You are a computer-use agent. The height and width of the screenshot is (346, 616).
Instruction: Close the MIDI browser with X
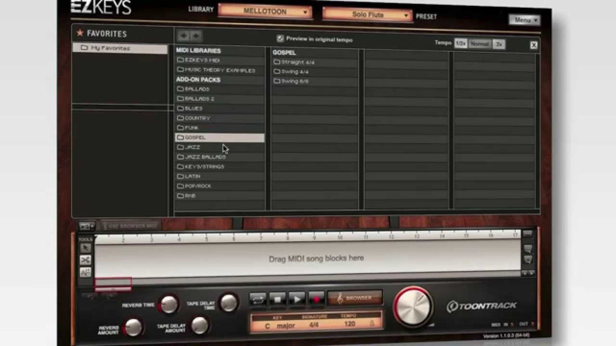coord(534,45)
